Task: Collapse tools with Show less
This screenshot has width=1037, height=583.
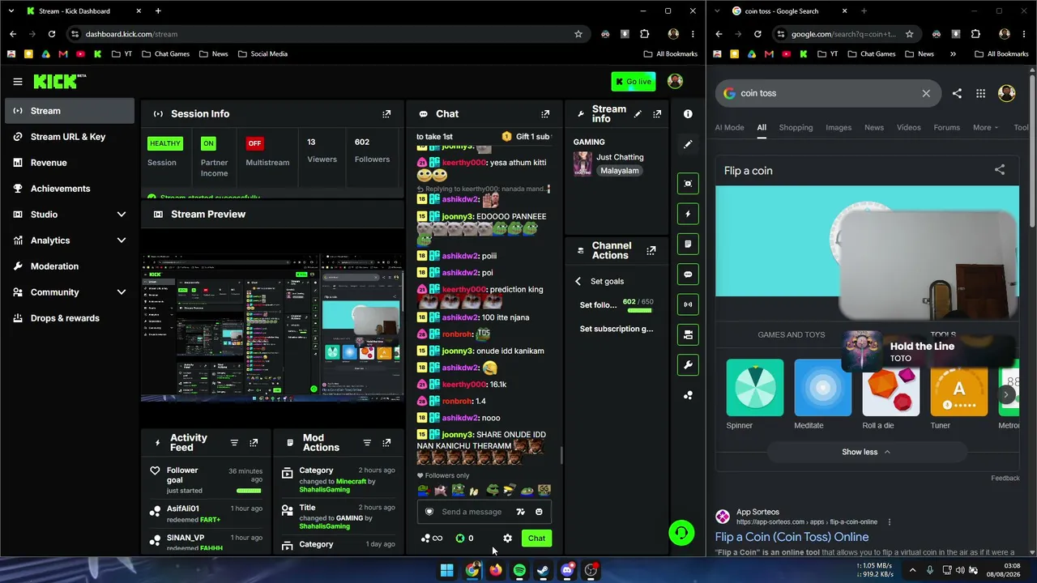Action: [866, 452]
